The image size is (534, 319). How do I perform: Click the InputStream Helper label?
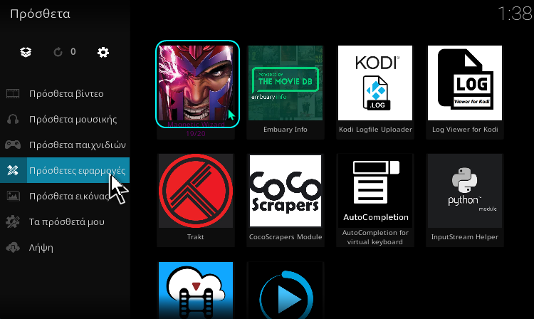[x=465, y=237]
